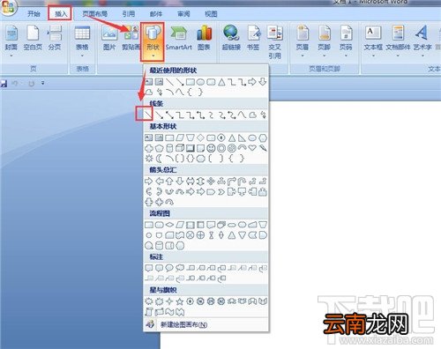This screenshot has height=349, width=441.
Task: Select the diamond in 基本形状
Action: [x=200, y=137]
